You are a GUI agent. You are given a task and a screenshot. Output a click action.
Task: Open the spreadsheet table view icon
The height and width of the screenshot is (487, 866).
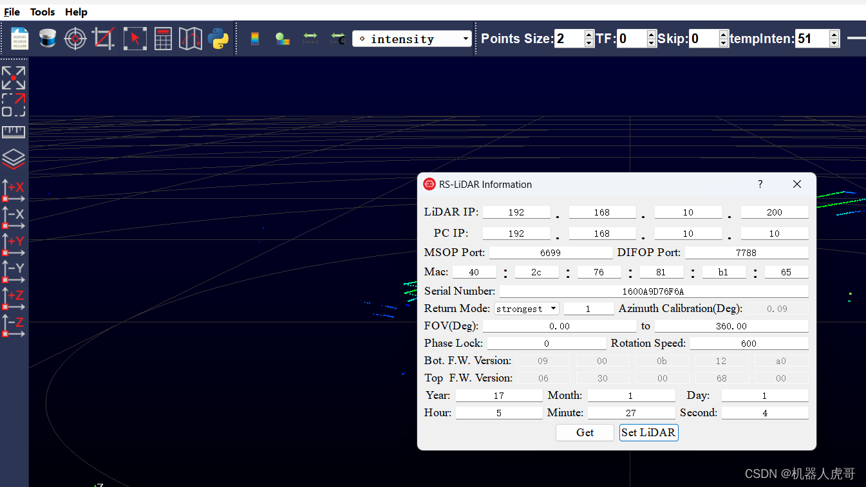tap(163, 39)
